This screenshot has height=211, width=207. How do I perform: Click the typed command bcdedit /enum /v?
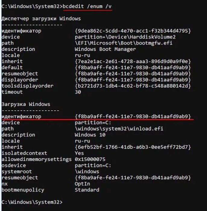pyautogui.click(x=87, y=6)
